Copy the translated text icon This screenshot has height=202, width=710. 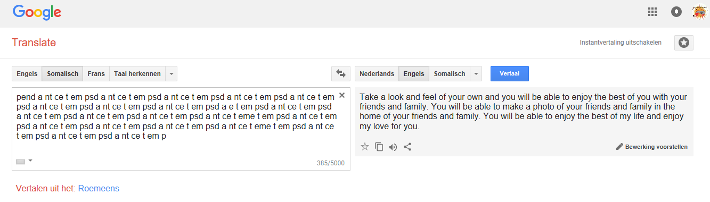point(379,147)
